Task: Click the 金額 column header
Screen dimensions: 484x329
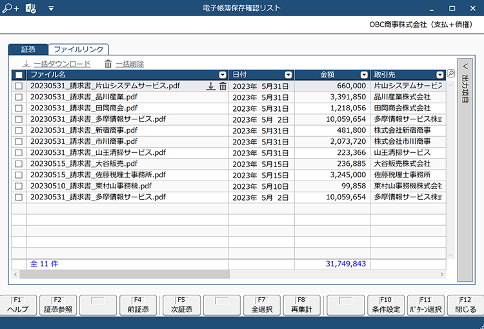Action: 332,75
